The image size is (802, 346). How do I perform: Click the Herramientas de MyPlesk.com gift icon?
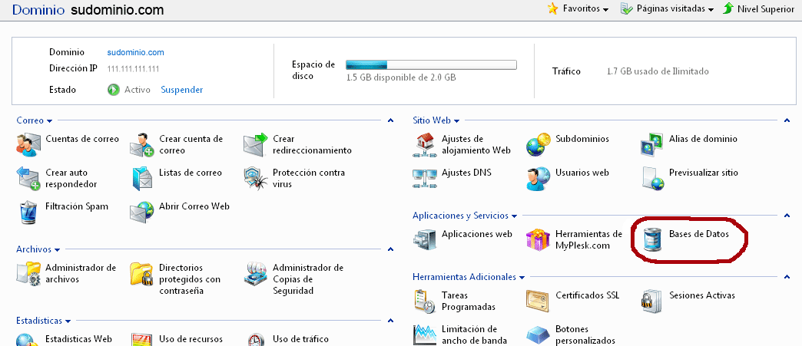point(539,239)
